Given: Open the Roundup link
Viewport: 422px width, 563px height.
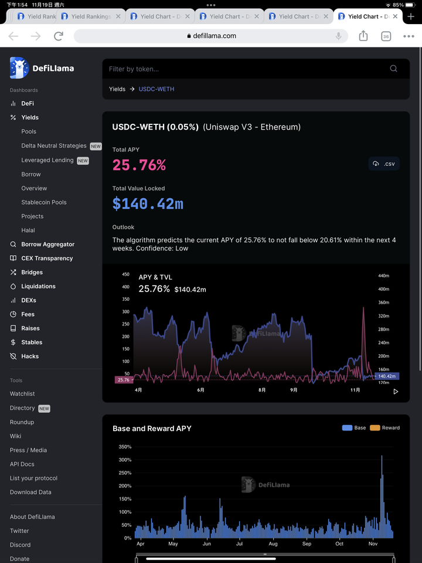Looking at the screenshot, I should click(x=22, y=422).
